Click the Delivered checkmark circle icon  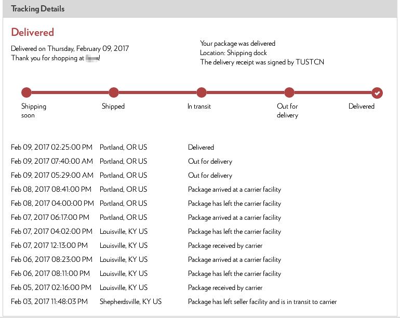point(377,93)
